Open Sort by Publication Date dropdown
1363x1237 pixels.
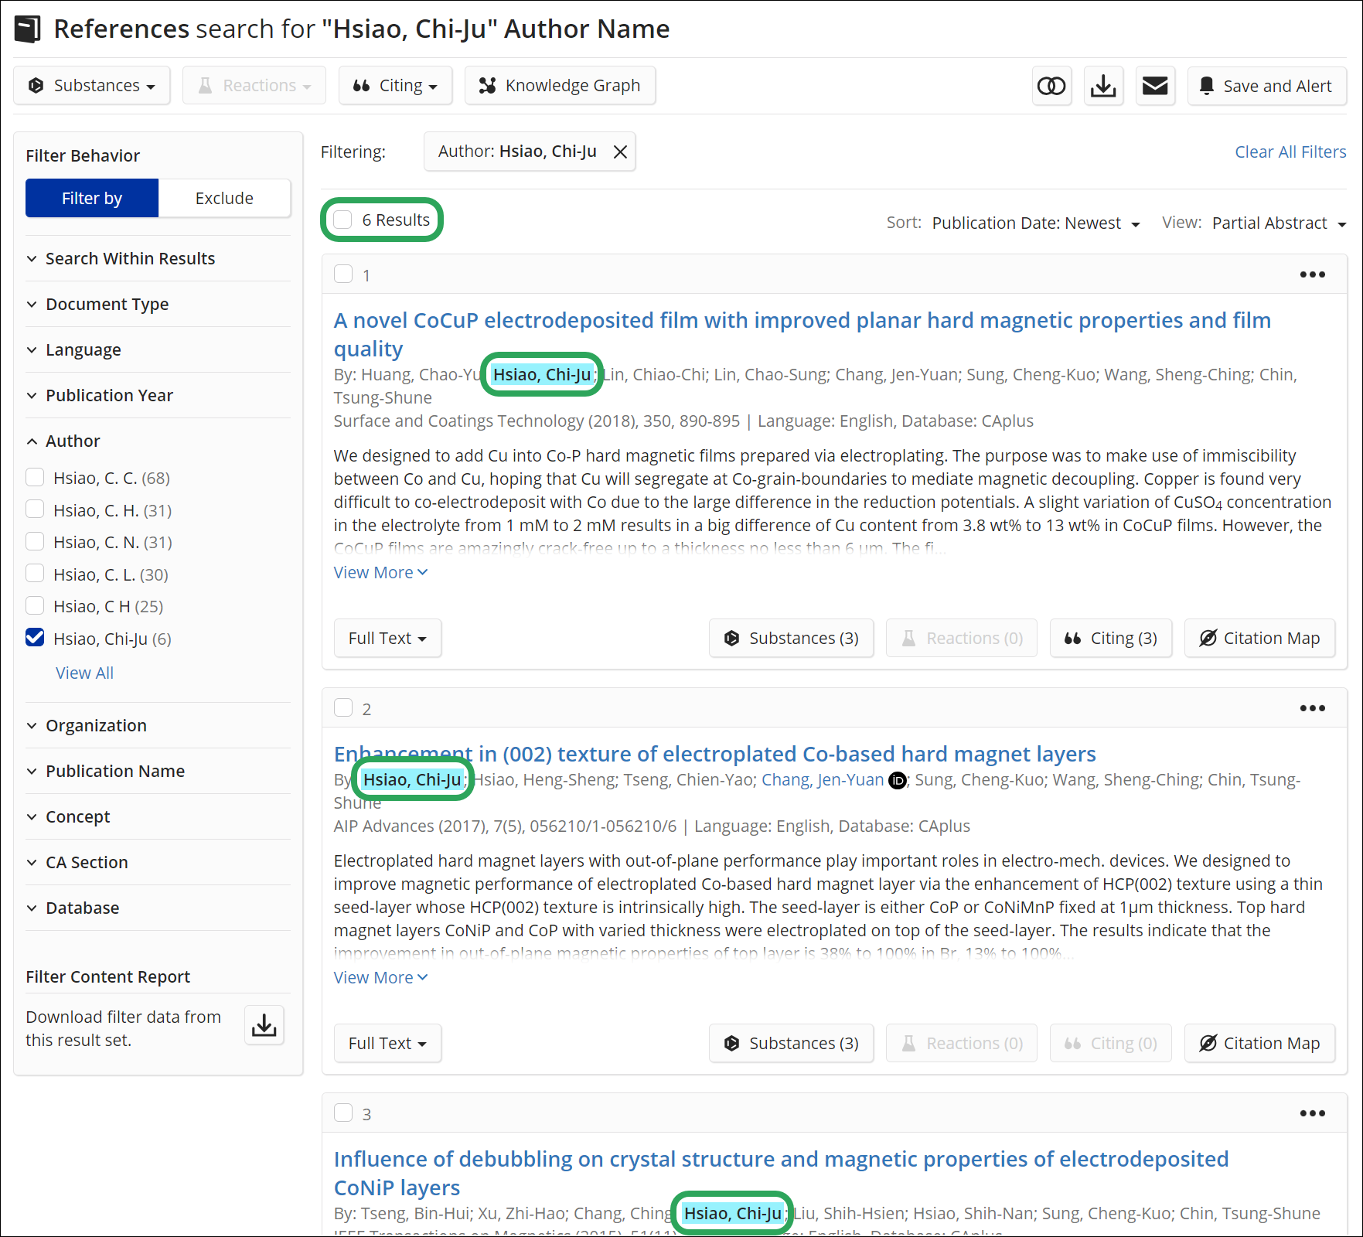1035,223
